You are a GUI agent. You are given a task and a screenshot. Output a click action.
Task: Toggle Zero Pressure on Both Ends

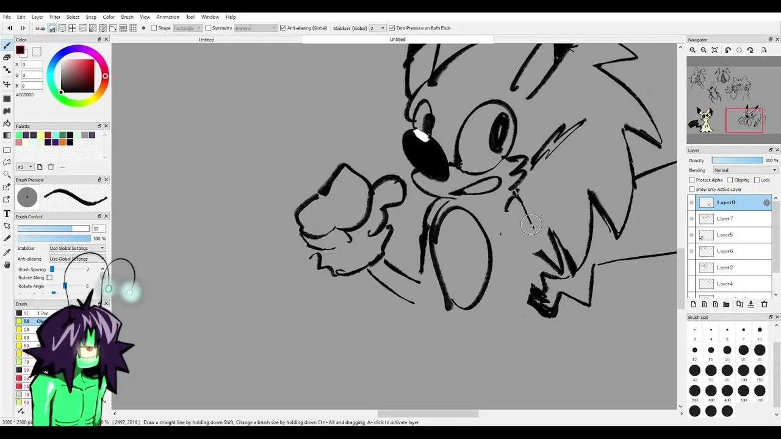click(x=392, y=28)
